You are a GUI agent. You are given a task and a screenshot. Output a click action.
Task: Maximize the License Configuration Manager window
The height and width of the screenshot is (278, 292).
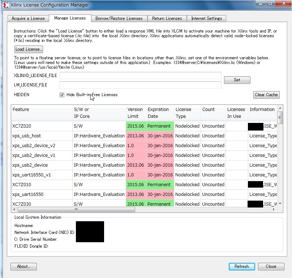tap(270, 4)
